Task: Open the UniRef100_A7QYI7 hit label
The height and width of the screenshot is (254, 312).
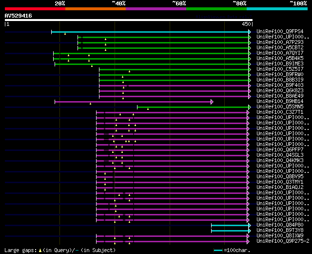Action: pos(280,53)
